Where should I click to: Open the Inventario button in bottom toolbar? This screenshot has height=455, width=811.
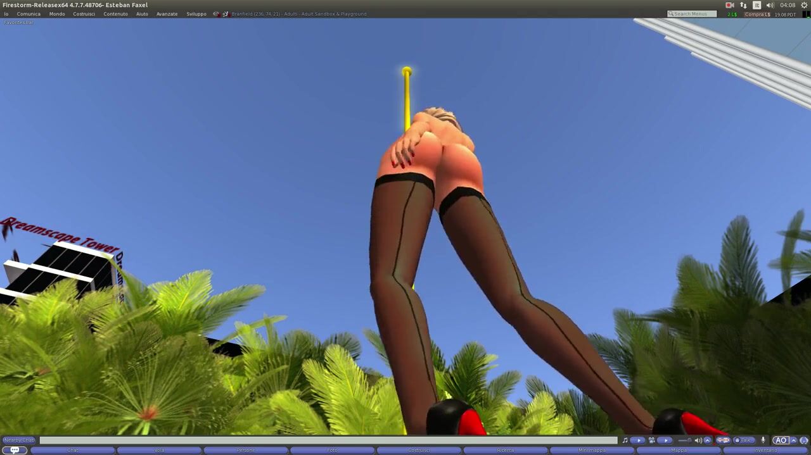pos(765,451)
